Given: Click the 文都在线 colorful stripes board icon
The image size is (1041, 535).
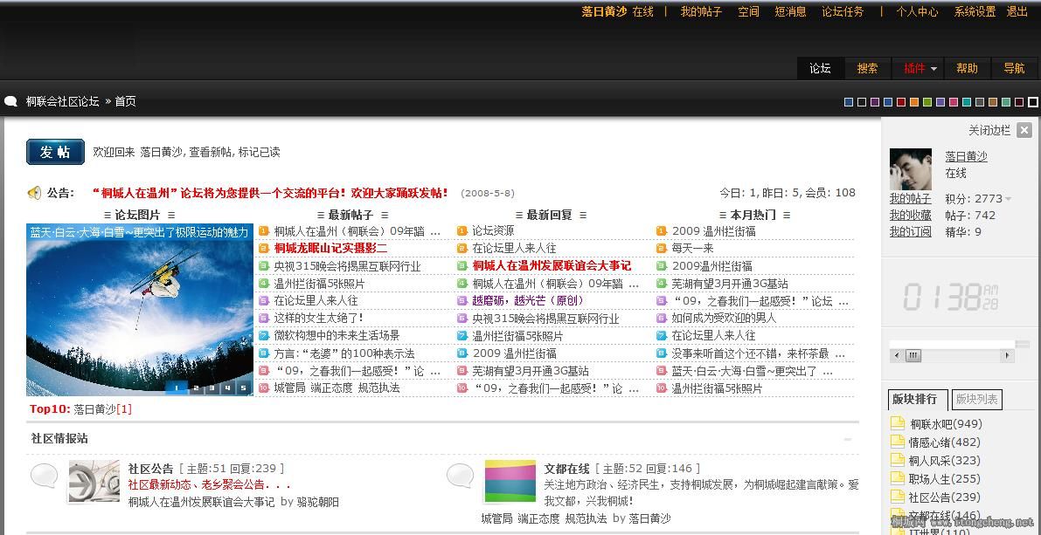Looking at the screenshot, I should click(x=510, y=481).
